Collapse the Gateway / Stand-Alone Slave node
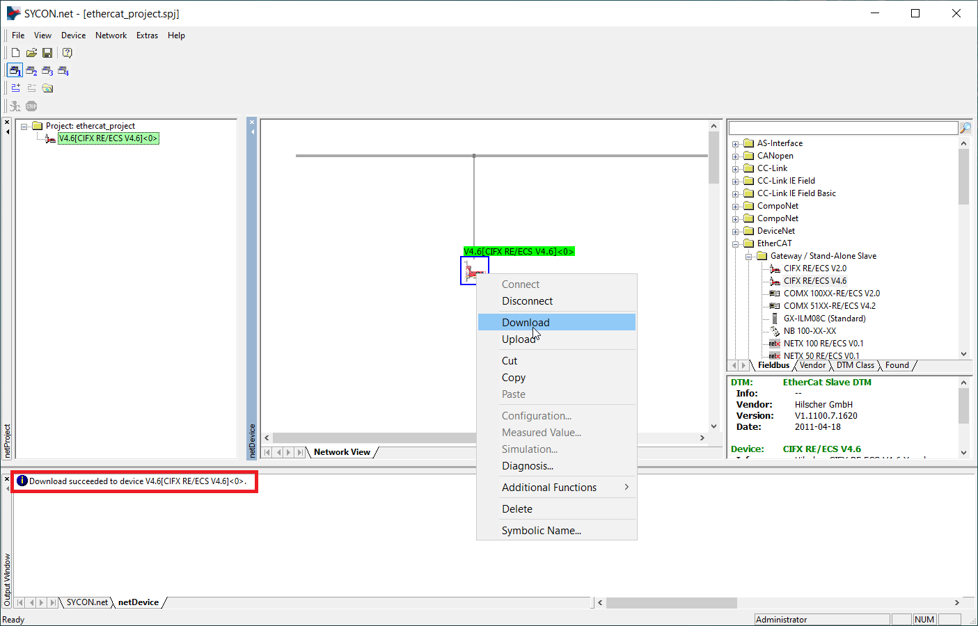 point(749,257)
